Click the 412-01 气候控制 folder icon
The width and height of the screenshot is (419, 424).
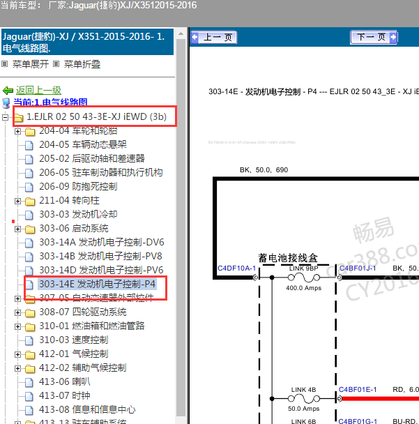tap(30, 355)
